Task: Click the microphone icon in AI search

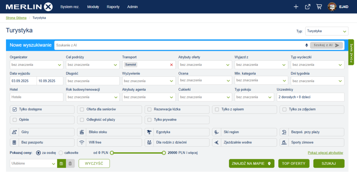Action: pyautogui.click(x=306, y=45)
